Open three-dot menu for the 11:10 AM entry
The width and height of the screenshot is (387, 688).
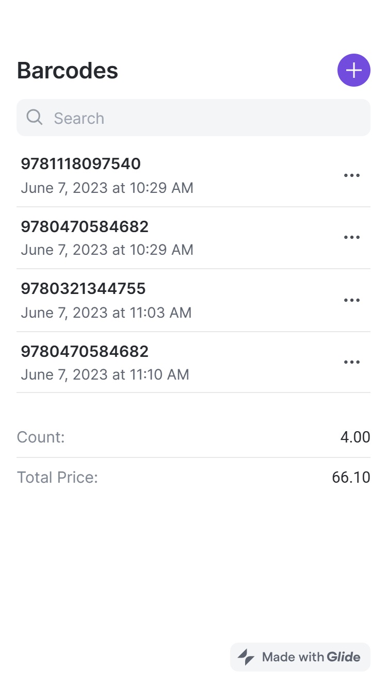pyautogui.click(x=351, y=362)
